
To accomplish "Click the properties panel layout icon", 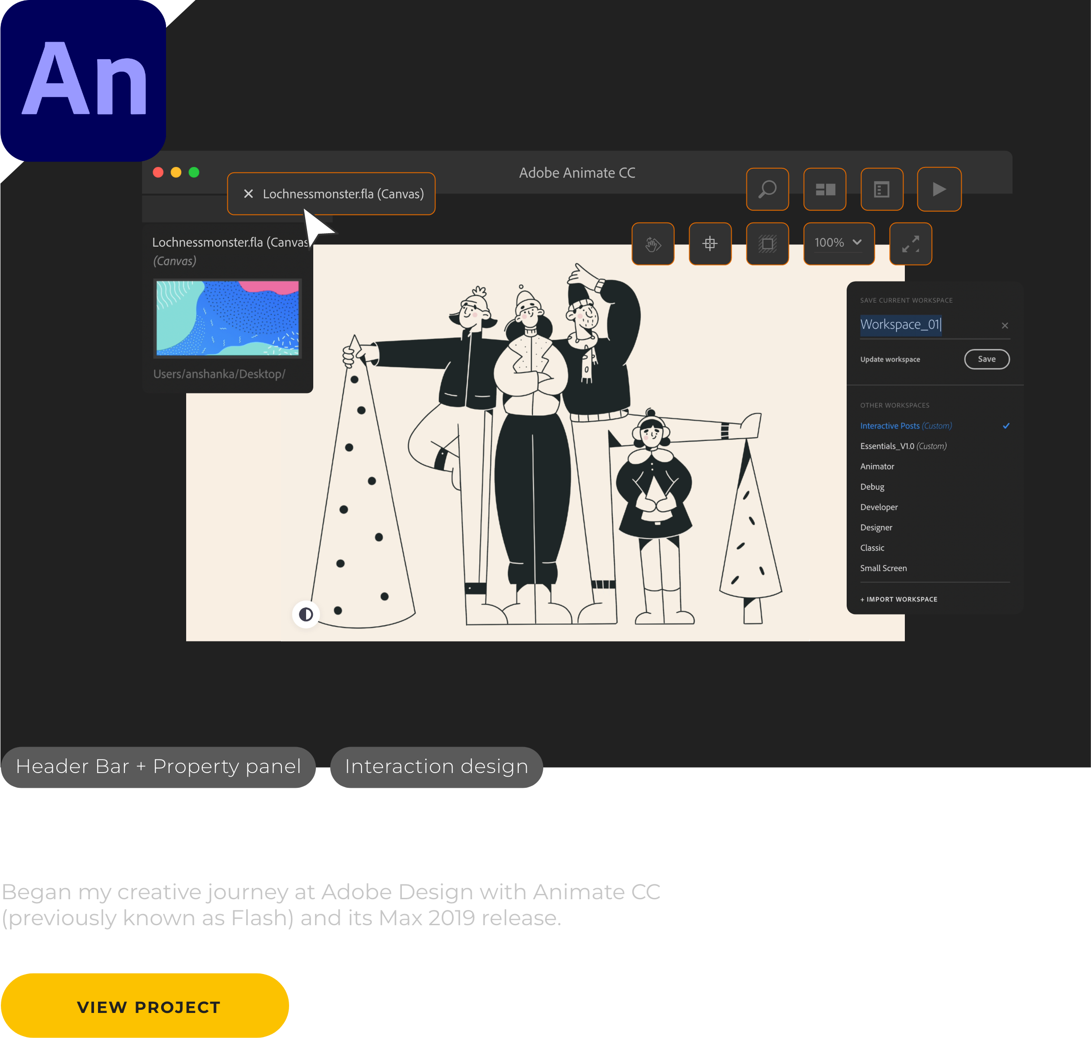I will [x=881, y=189].
